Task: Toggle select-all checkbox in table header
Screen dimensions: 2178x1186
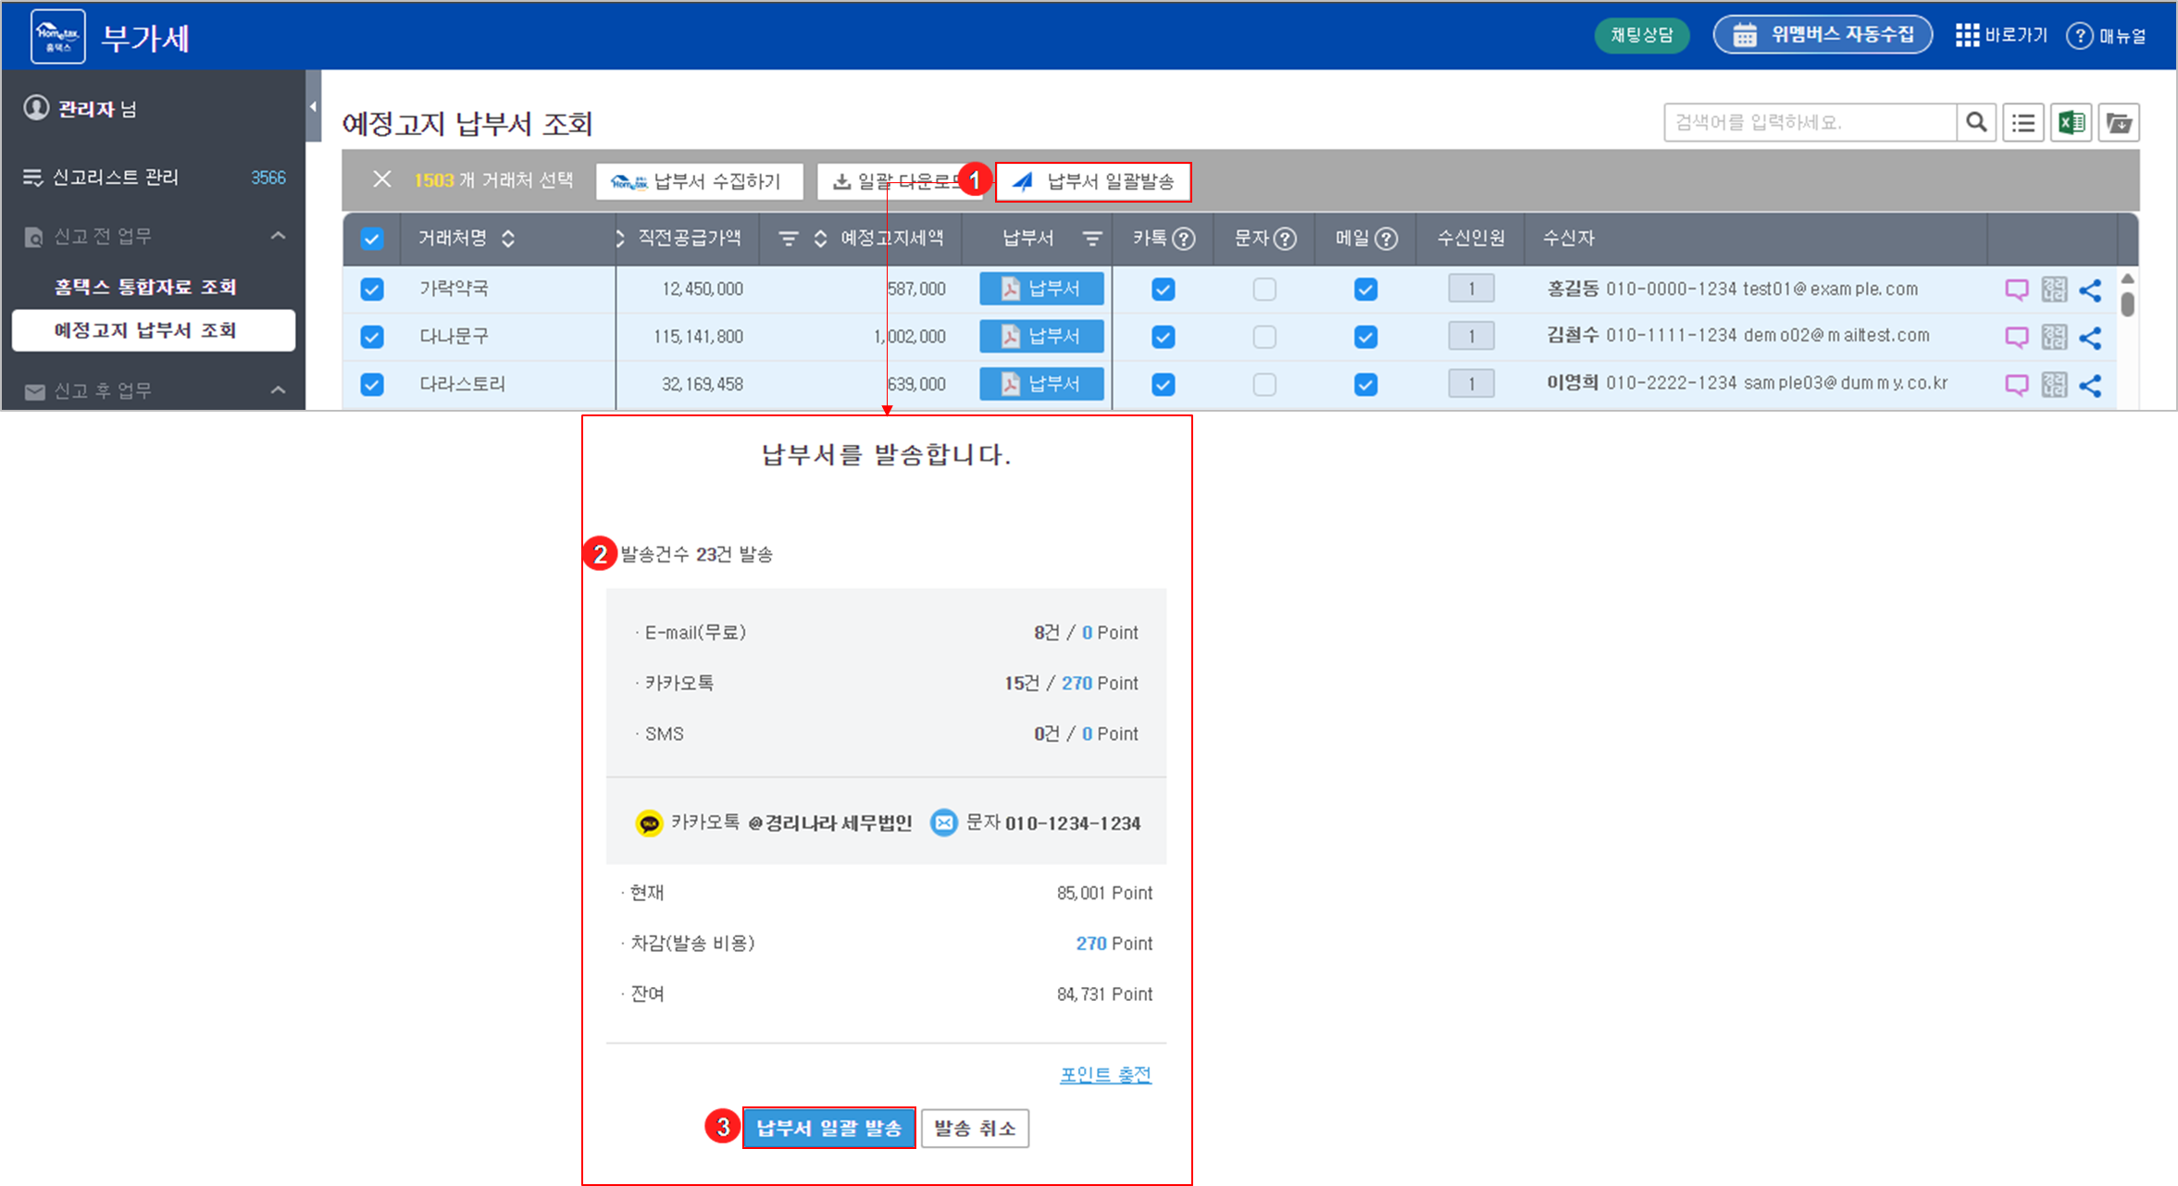Action: point(372,239)
